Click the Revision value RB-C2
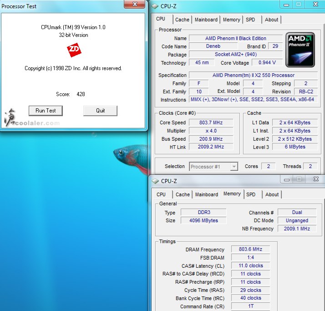This screenshot has height=311, width=325. click(306, 92)
